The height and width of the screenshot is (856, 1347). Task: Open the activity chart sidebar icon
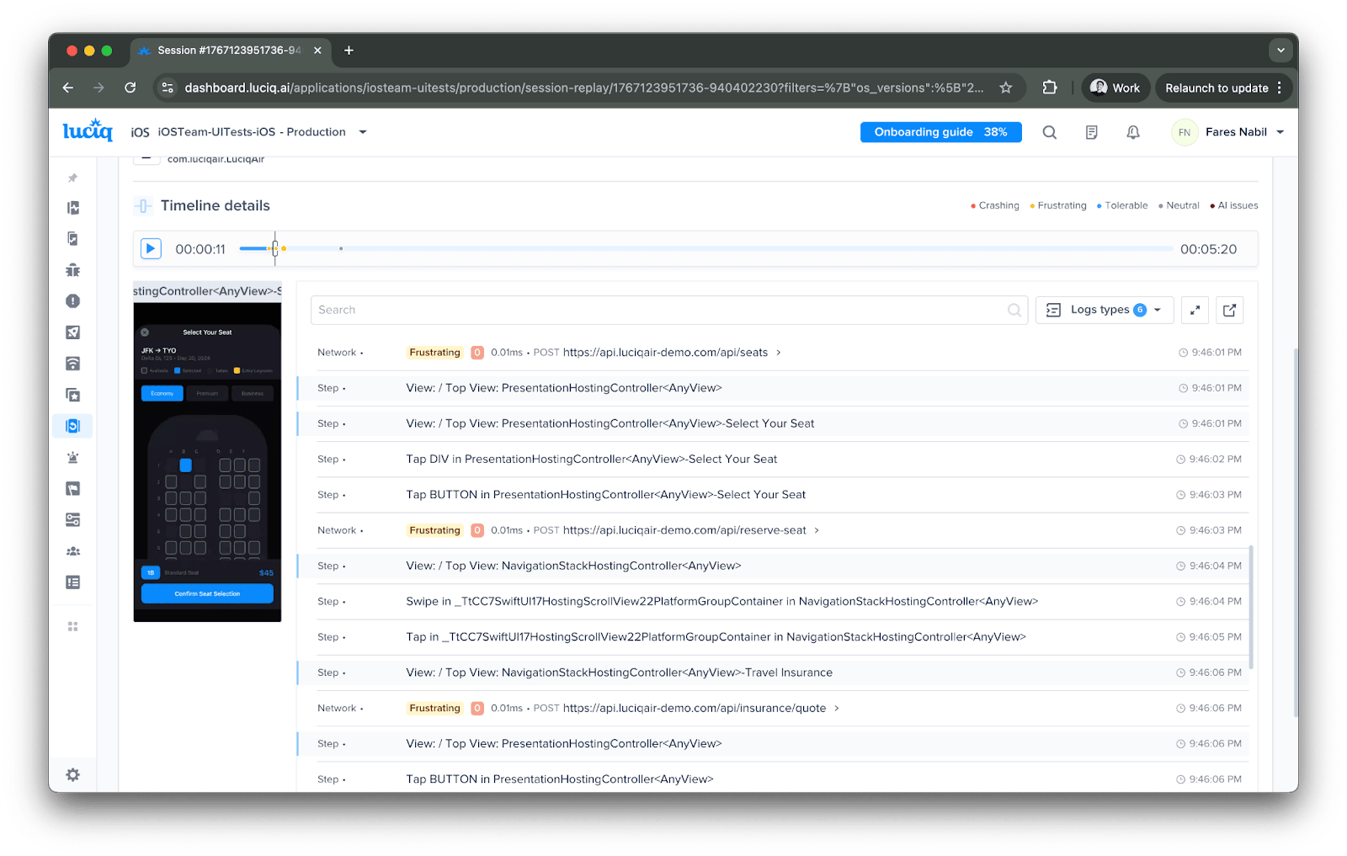pos(73,208)
